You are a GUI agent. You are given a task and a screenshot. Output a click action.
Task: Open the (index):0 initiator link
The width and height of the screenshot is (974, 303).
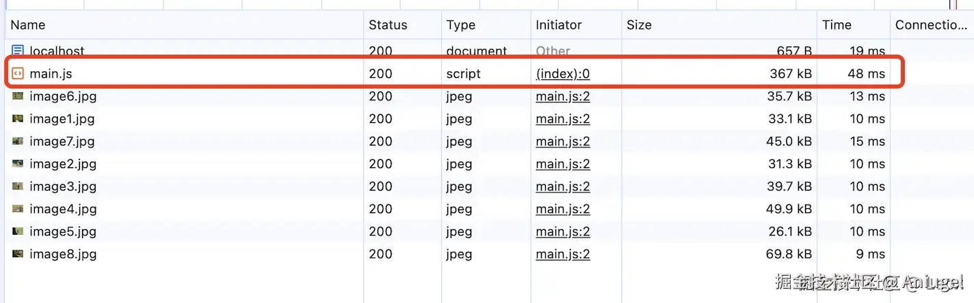tap(563, 74)
